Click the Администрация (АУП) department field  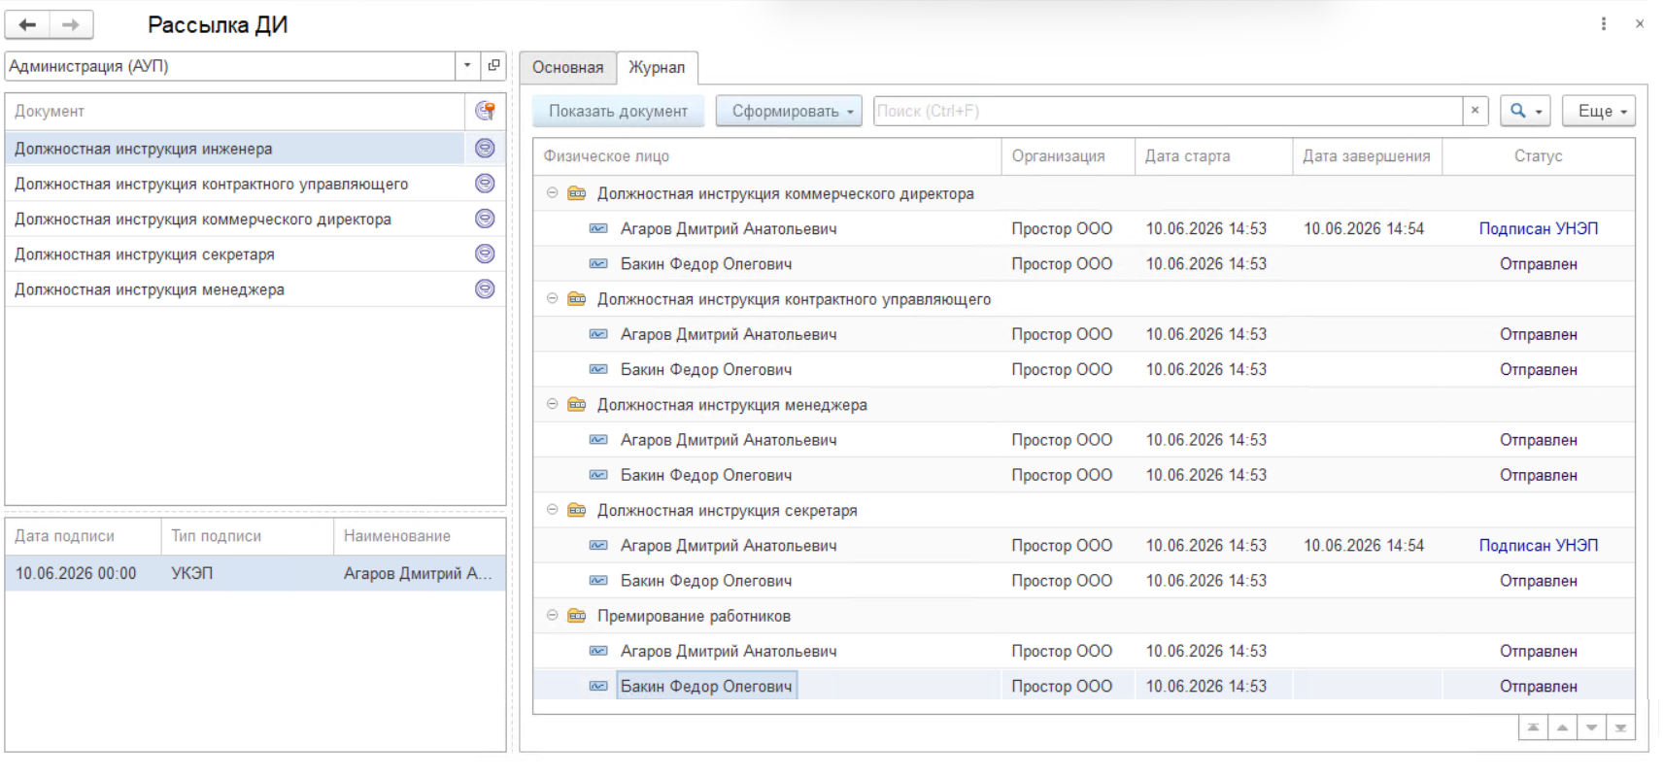[230, 66]
